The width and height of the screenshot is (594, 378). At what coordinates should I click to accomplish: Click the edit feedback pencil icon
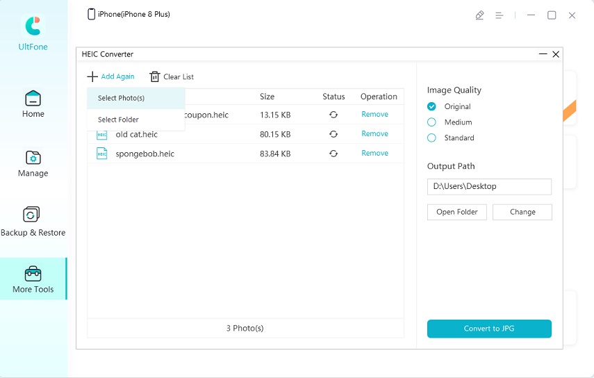pos(479,15)
